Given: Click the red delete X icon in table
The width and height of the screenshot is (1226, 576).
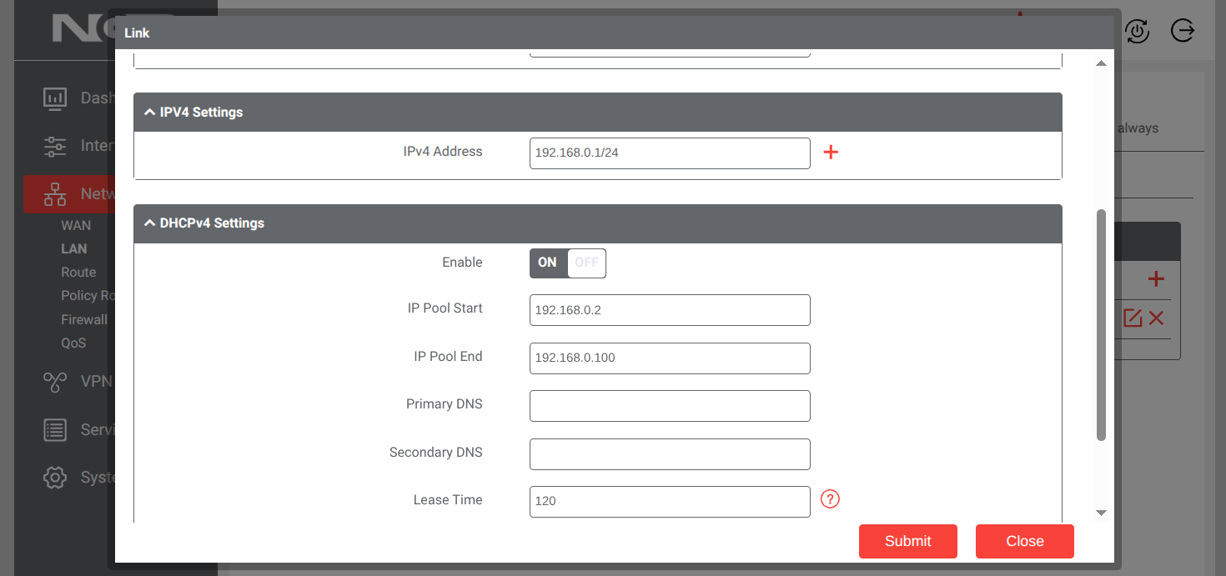Looking at the screenshot, I should pos(1156,318).
